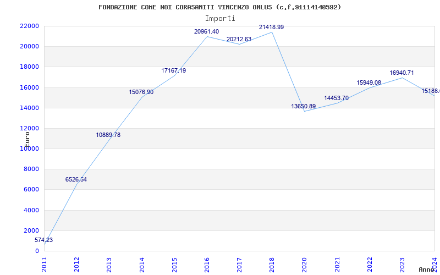This screenshot has width=440, height=275.
Task: Click the 2014 year axis label
Action: (142, 265)
